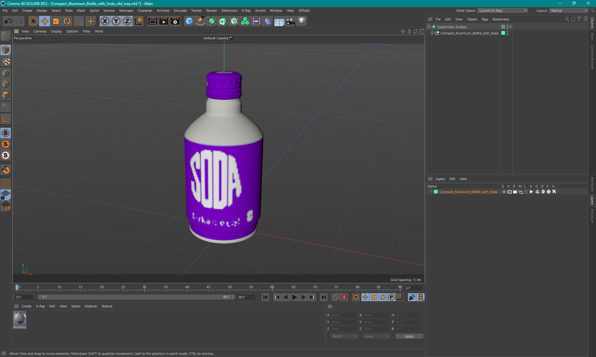Click Apply in coordinates panel
Viewport: 596px width, 357px height.
(409, 336)
